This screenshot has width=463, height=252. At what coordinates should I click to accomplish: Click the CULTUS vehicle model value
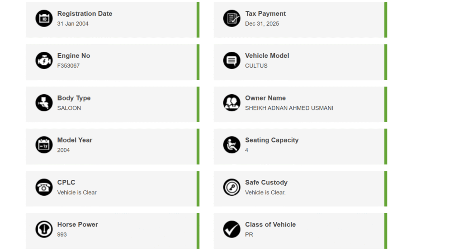tap(256, 66)
